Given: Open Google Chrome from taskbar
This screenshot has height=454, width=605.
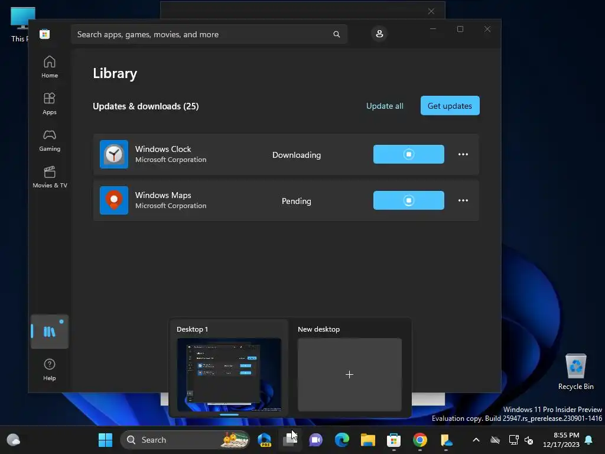Looking at the screenshot, I should (420, 440).
